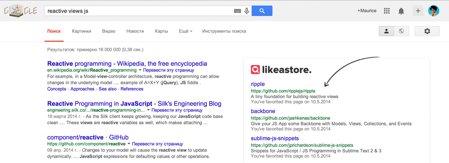Switch to personal results view
The image size is (449, 163).
click(386, 31)
